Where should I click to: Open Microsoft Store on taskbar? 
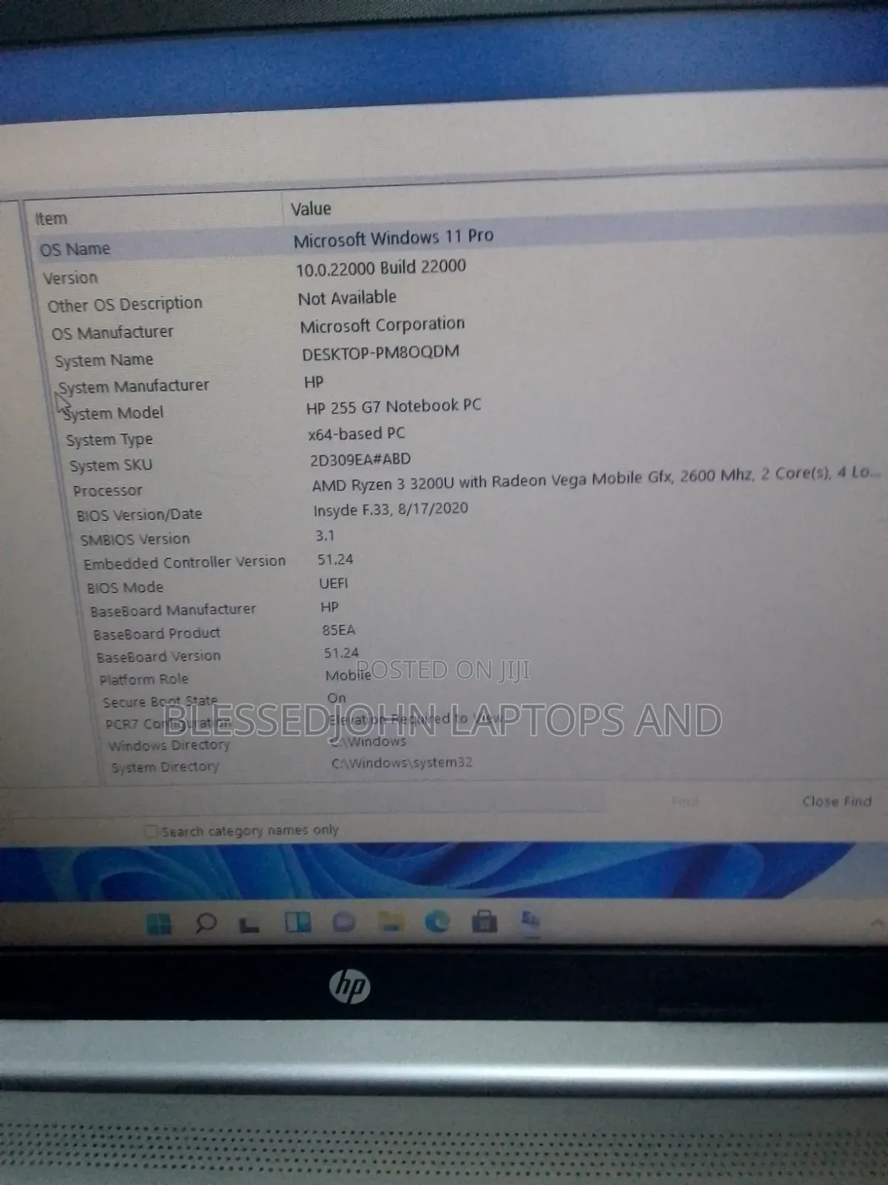click(x=485, y=921)
